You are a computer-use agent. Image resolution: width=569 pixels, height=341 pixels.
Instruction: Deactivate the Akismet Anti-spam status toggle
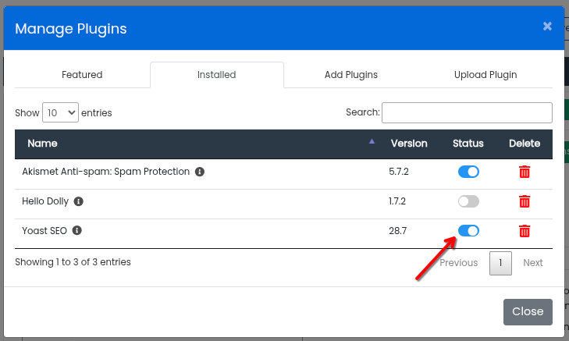click(x=468, y=172)
